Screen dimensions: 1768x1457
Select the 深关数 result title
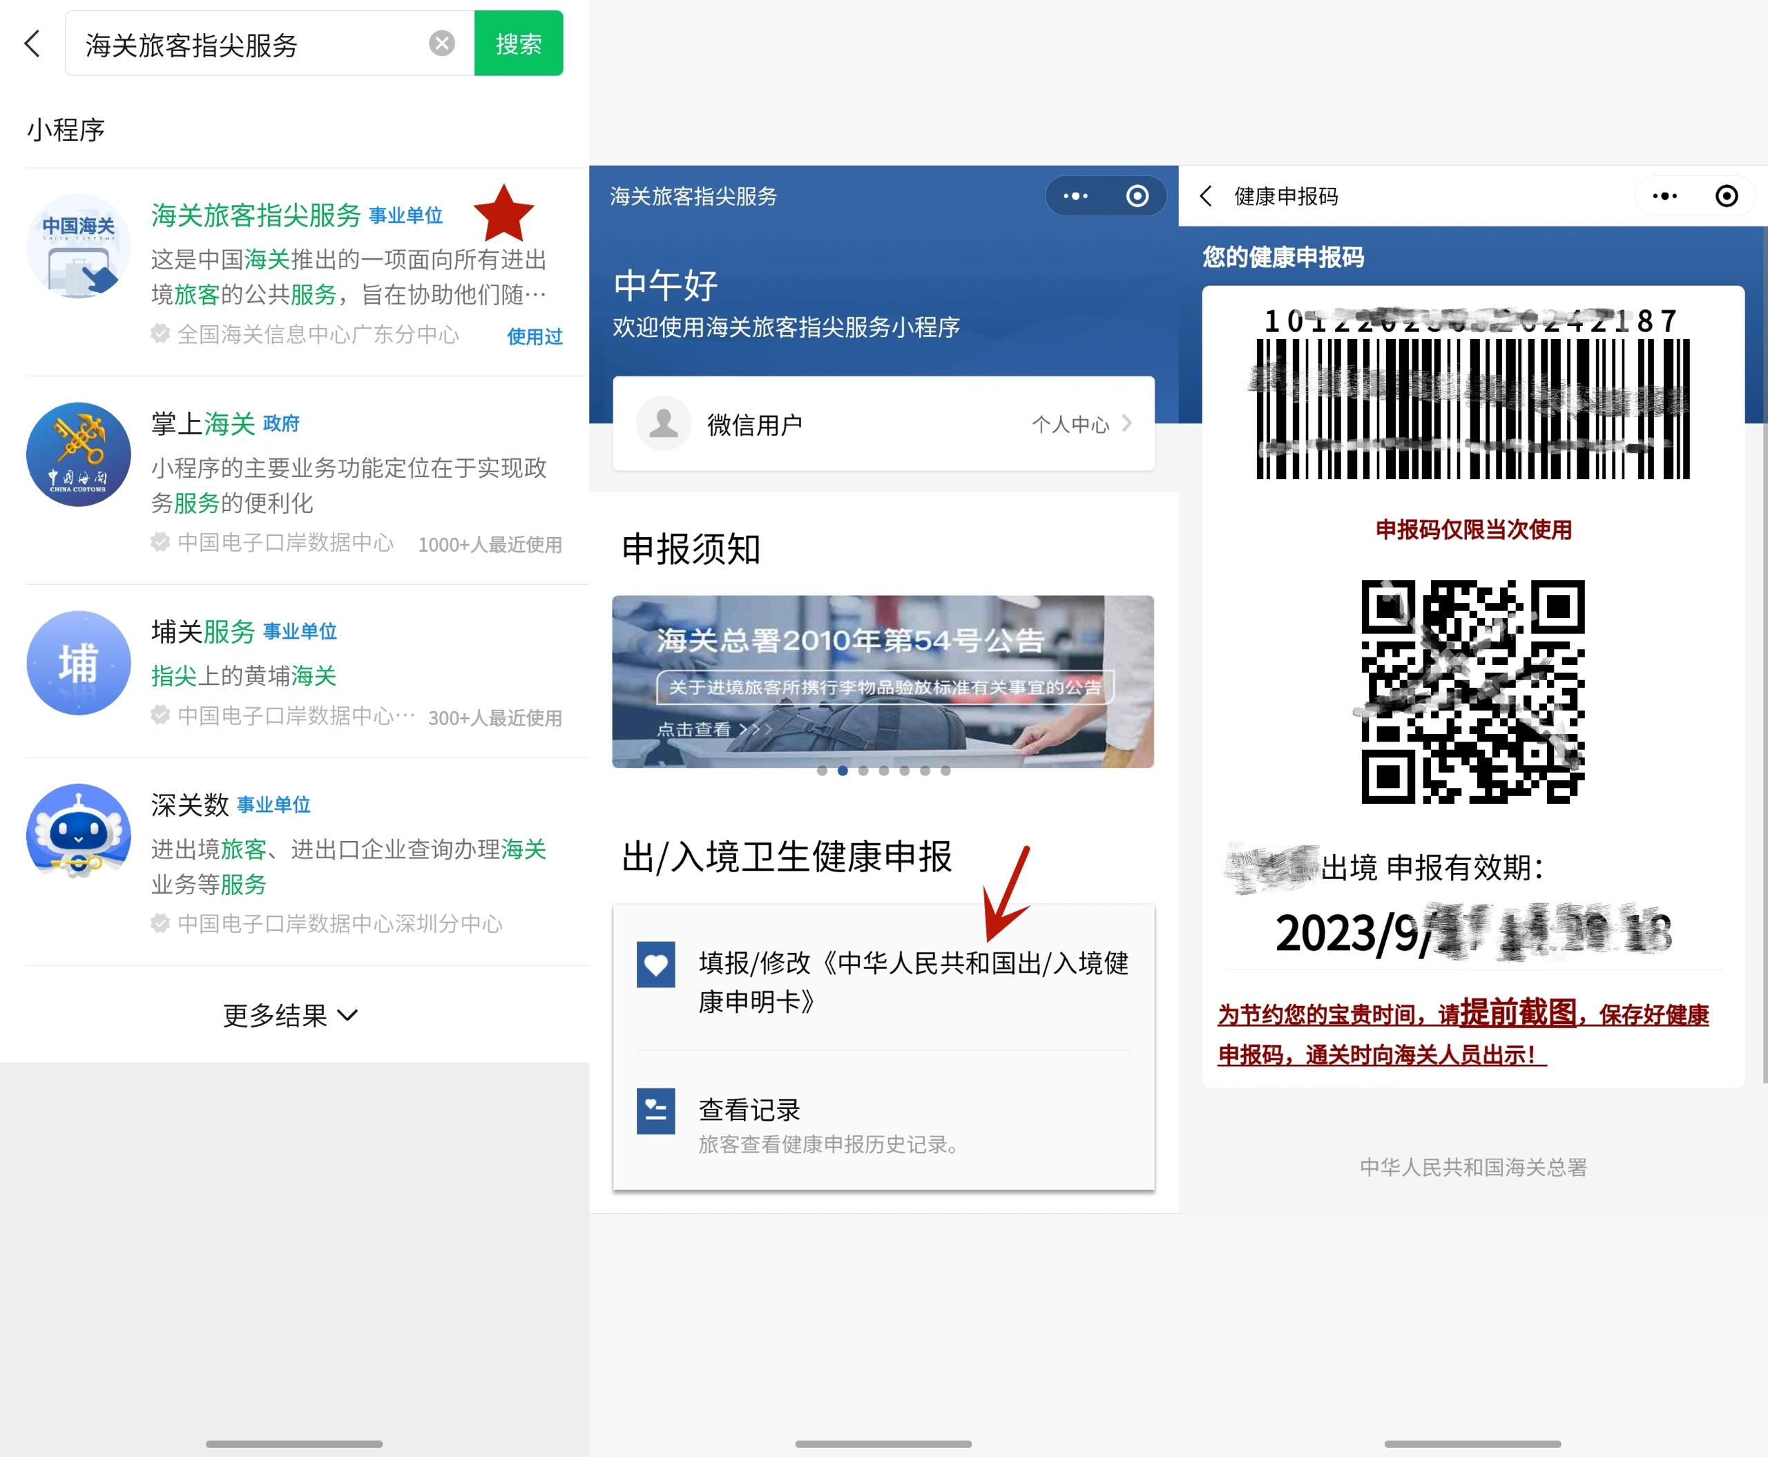click(x=190, y=805)
